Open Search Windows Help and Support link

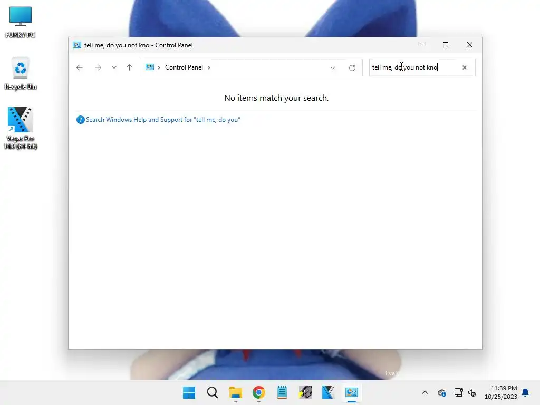(x=163, y=120)
